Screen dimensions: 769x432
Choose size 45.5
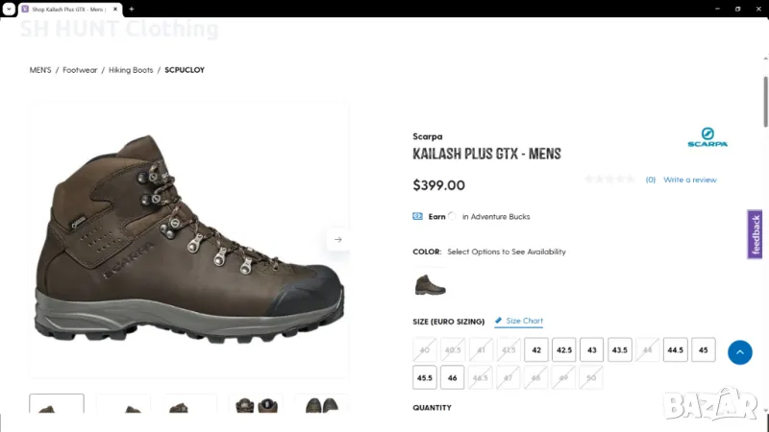coord(425,378)
